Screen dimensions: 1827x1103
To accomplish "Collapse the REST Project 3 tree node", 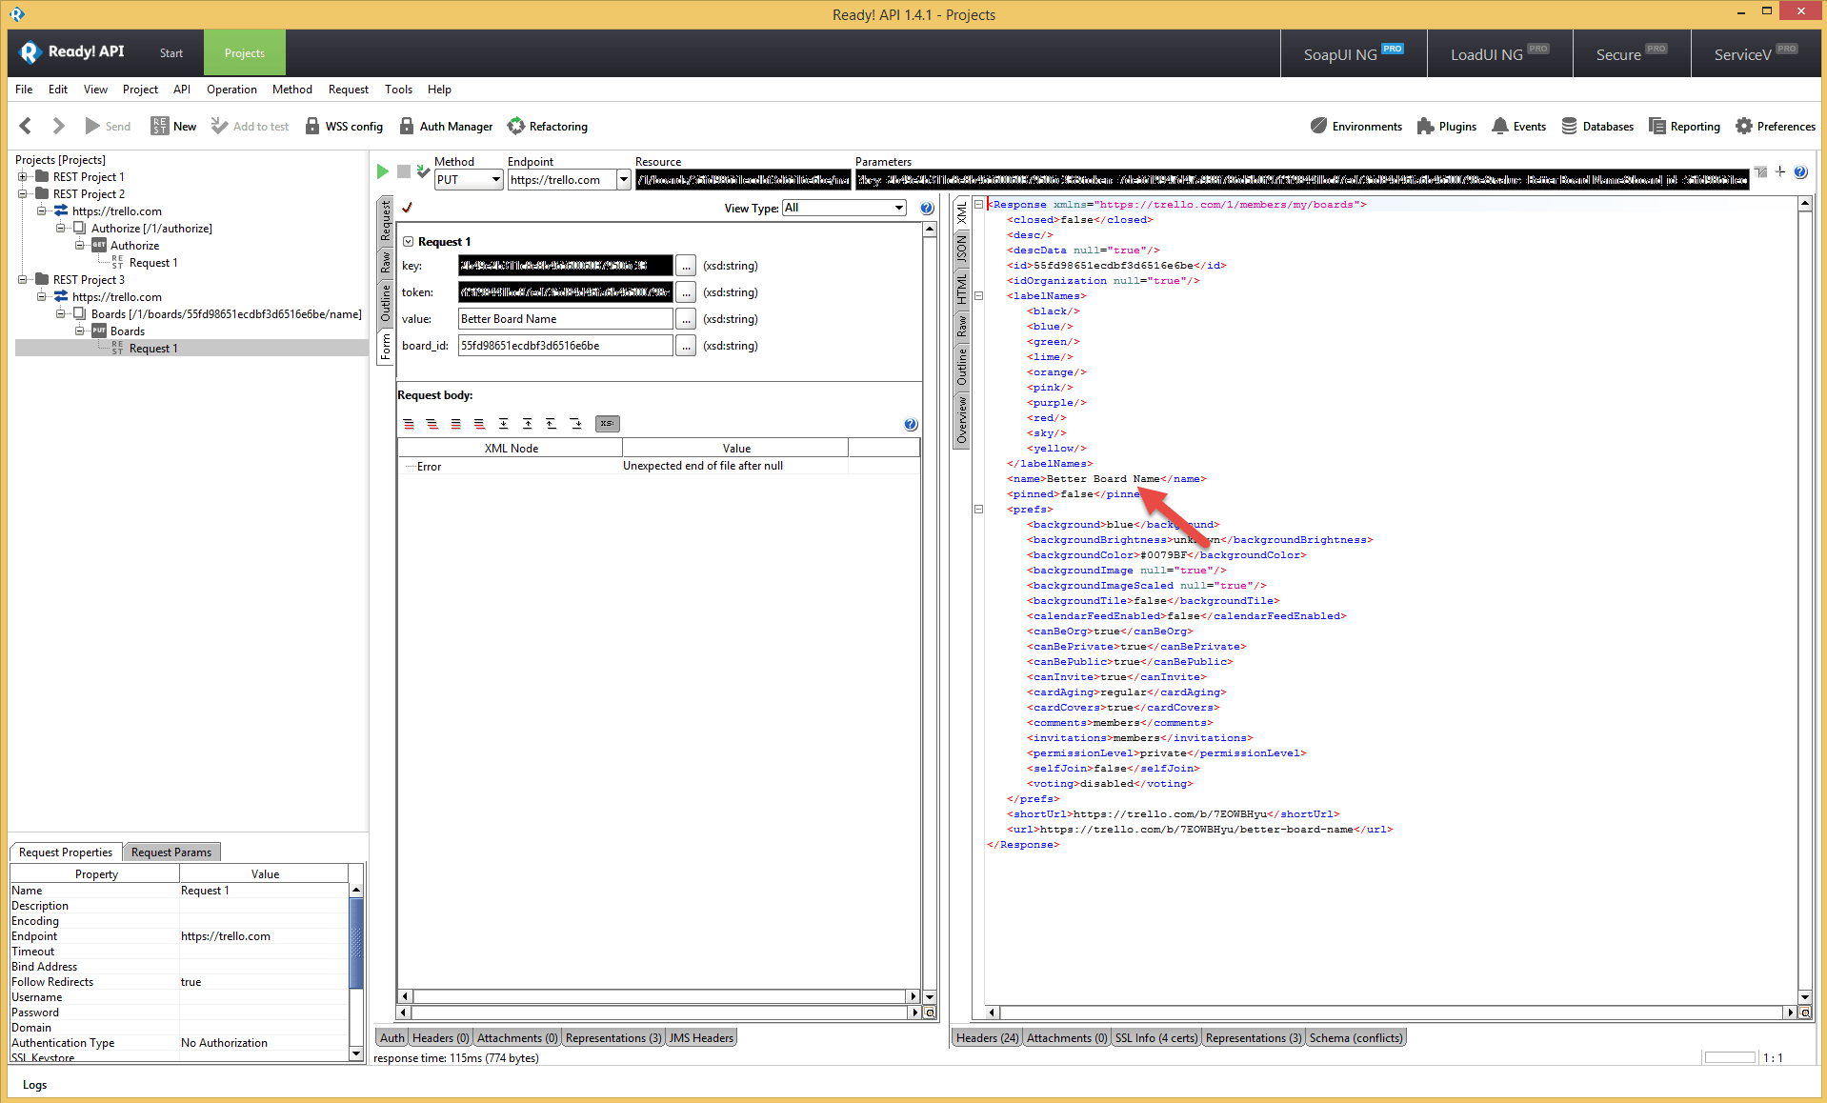I will pos(22,279).
